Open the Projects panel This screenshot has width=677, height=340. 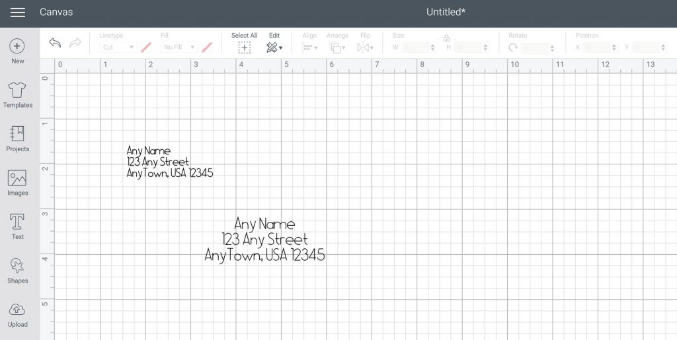tap(18, 134)
